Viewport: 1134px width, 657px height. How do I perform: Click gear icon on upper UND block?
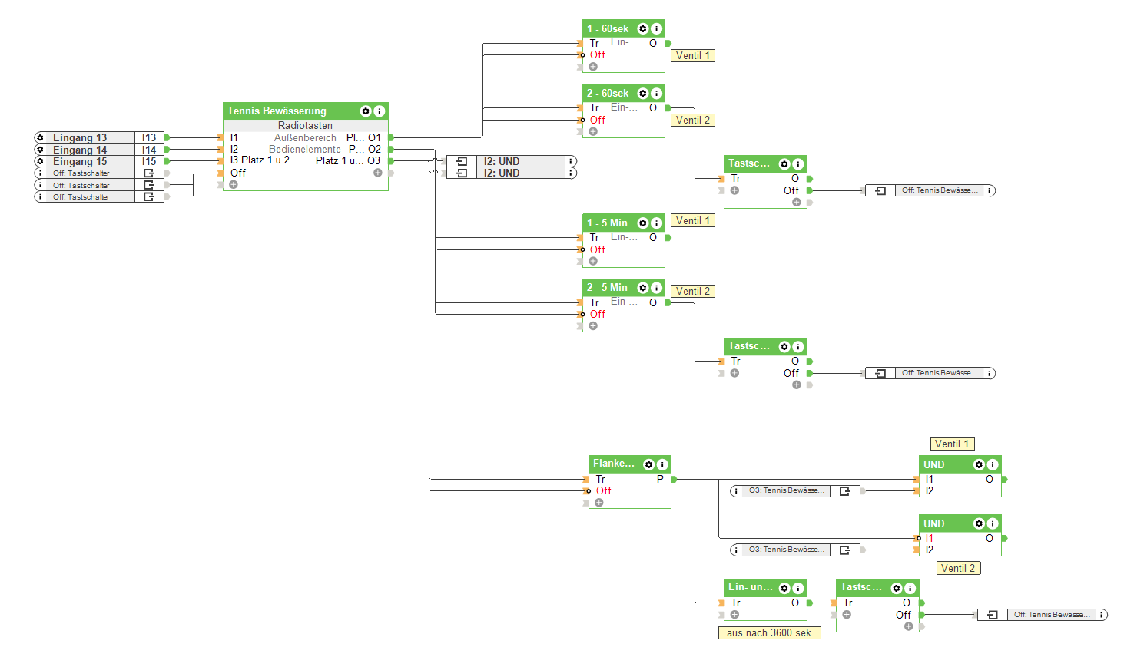979,464
